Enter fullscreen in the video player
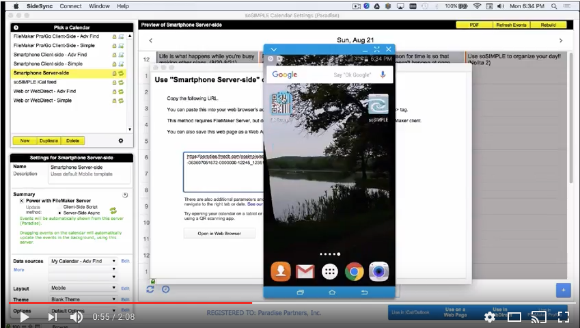 pos(563,317)
